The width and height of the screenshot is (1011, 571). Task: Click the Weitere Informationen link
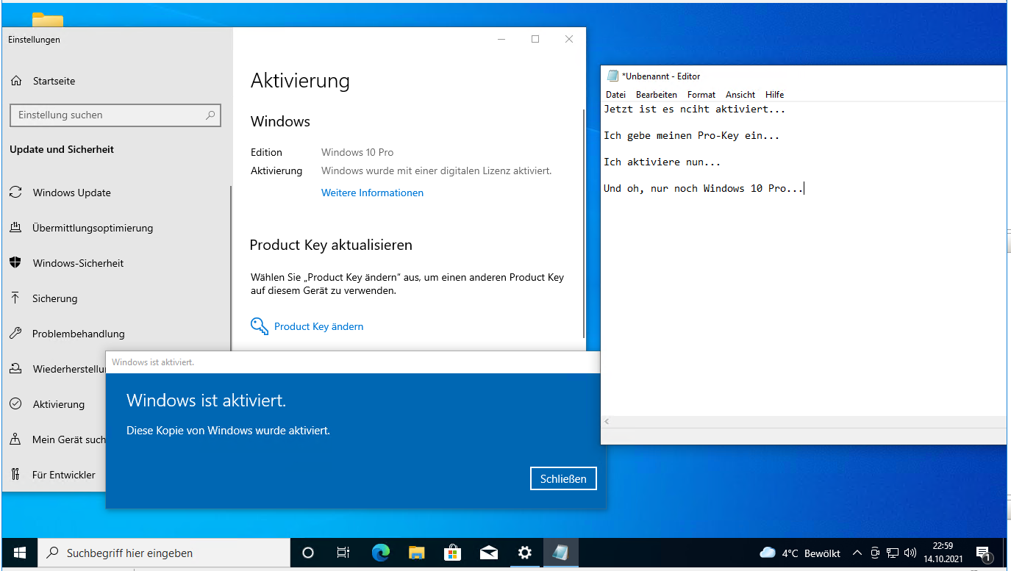[372, 193]
